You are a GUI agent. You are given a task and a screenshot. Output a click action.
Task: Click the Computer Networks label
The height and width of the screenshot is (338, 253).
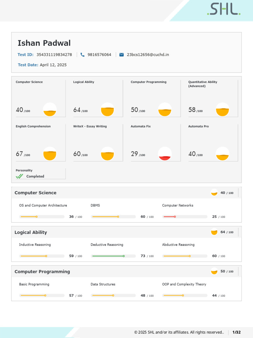coord(178,205)
